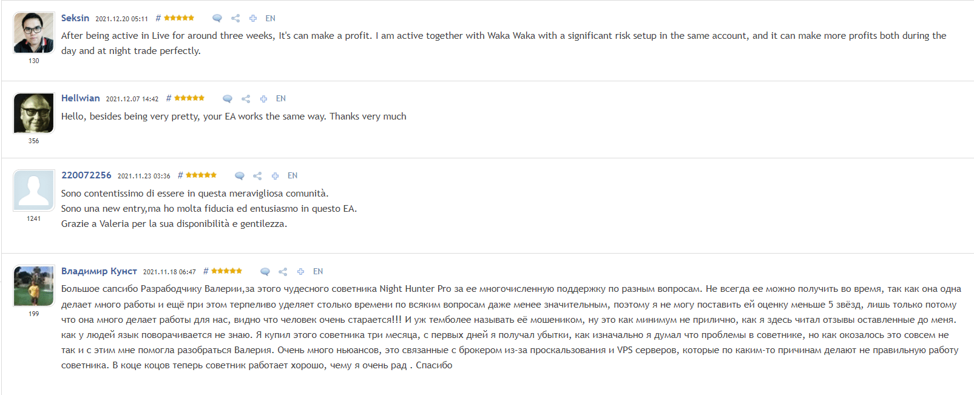This screenshot has width=974, height=395.
Task: Translate Seksin's review with EN button
Action: pyautogui.click(x=271, y=18)
